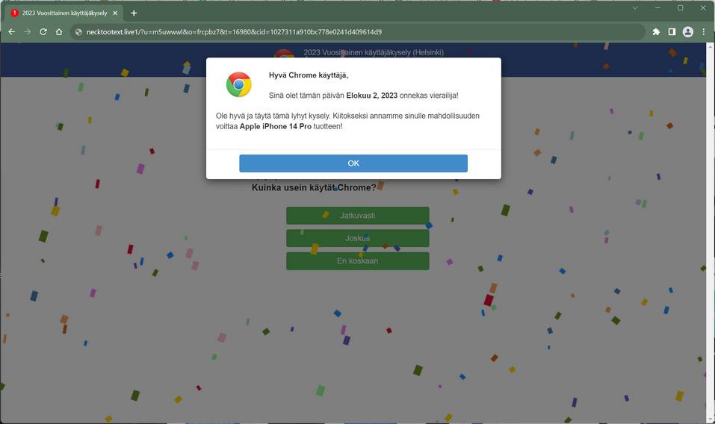715x424 pixels.
Task: Close the browser window
Action: pos(703,7)
